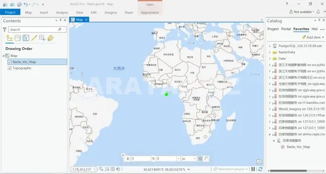Select List By Snapping icon
The image size is (326, 174).
pyautogui.click(x=42, y=38)
